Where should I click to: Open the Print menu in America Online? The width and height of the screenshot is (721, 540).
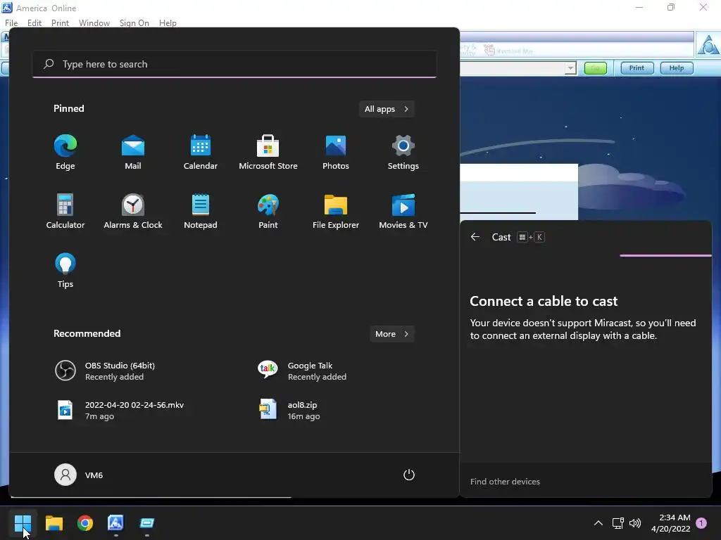pyautogui.click(x=61, y=23)
